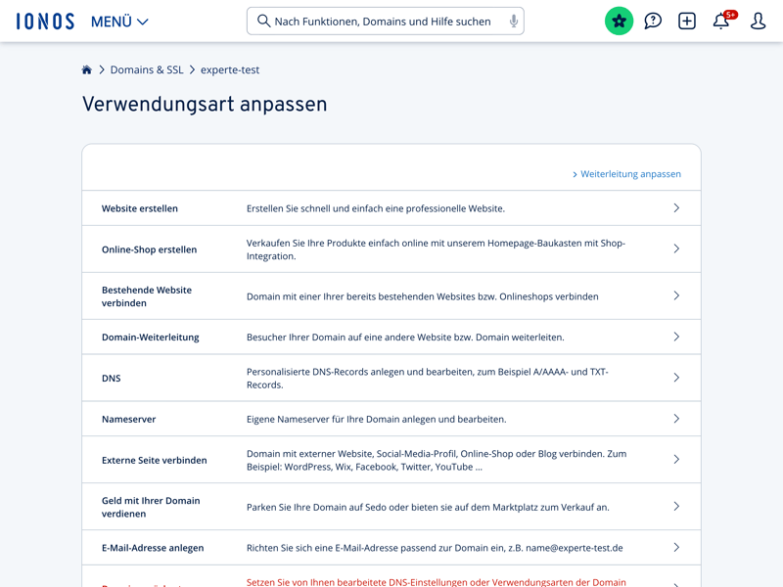Open the MENÜ dropdown
783x587 pixels.
(119, 22)
